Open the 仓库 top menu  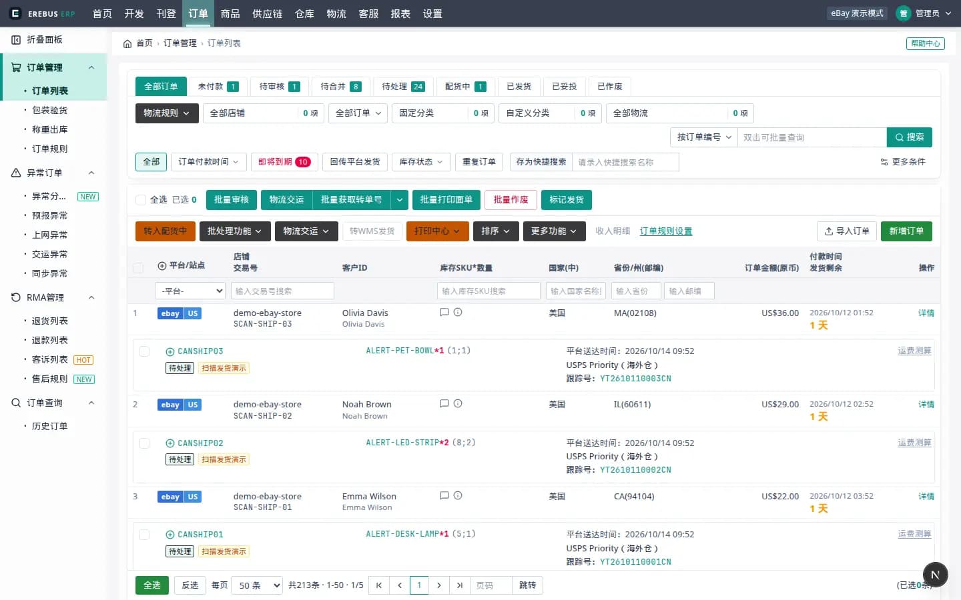[x=304, y=13]
